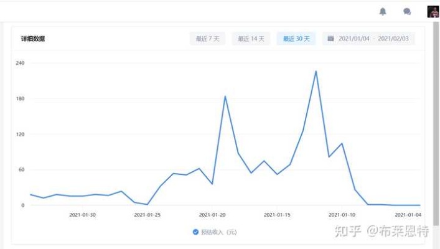Click the 2021-01-25 axis label

pos(147,215)
